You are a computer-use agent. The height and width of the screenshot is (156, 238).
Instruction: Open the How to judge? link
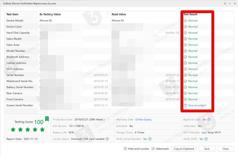197,106
